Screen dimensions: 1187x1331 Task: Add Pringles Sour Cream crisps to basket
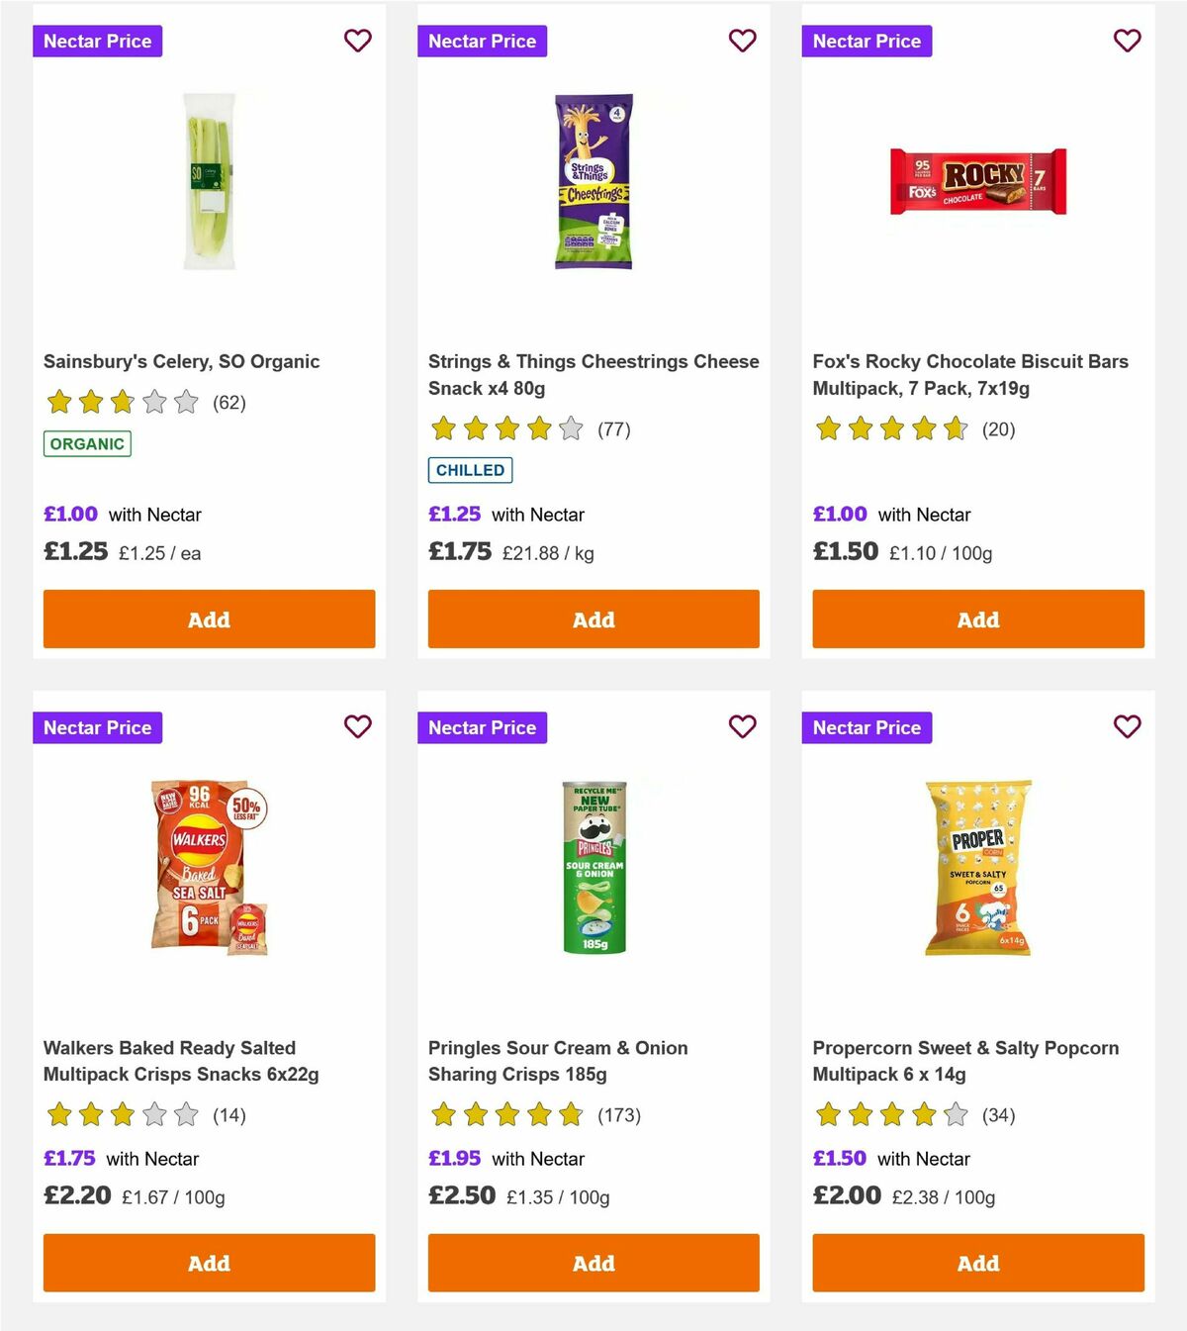point(593,1263)
